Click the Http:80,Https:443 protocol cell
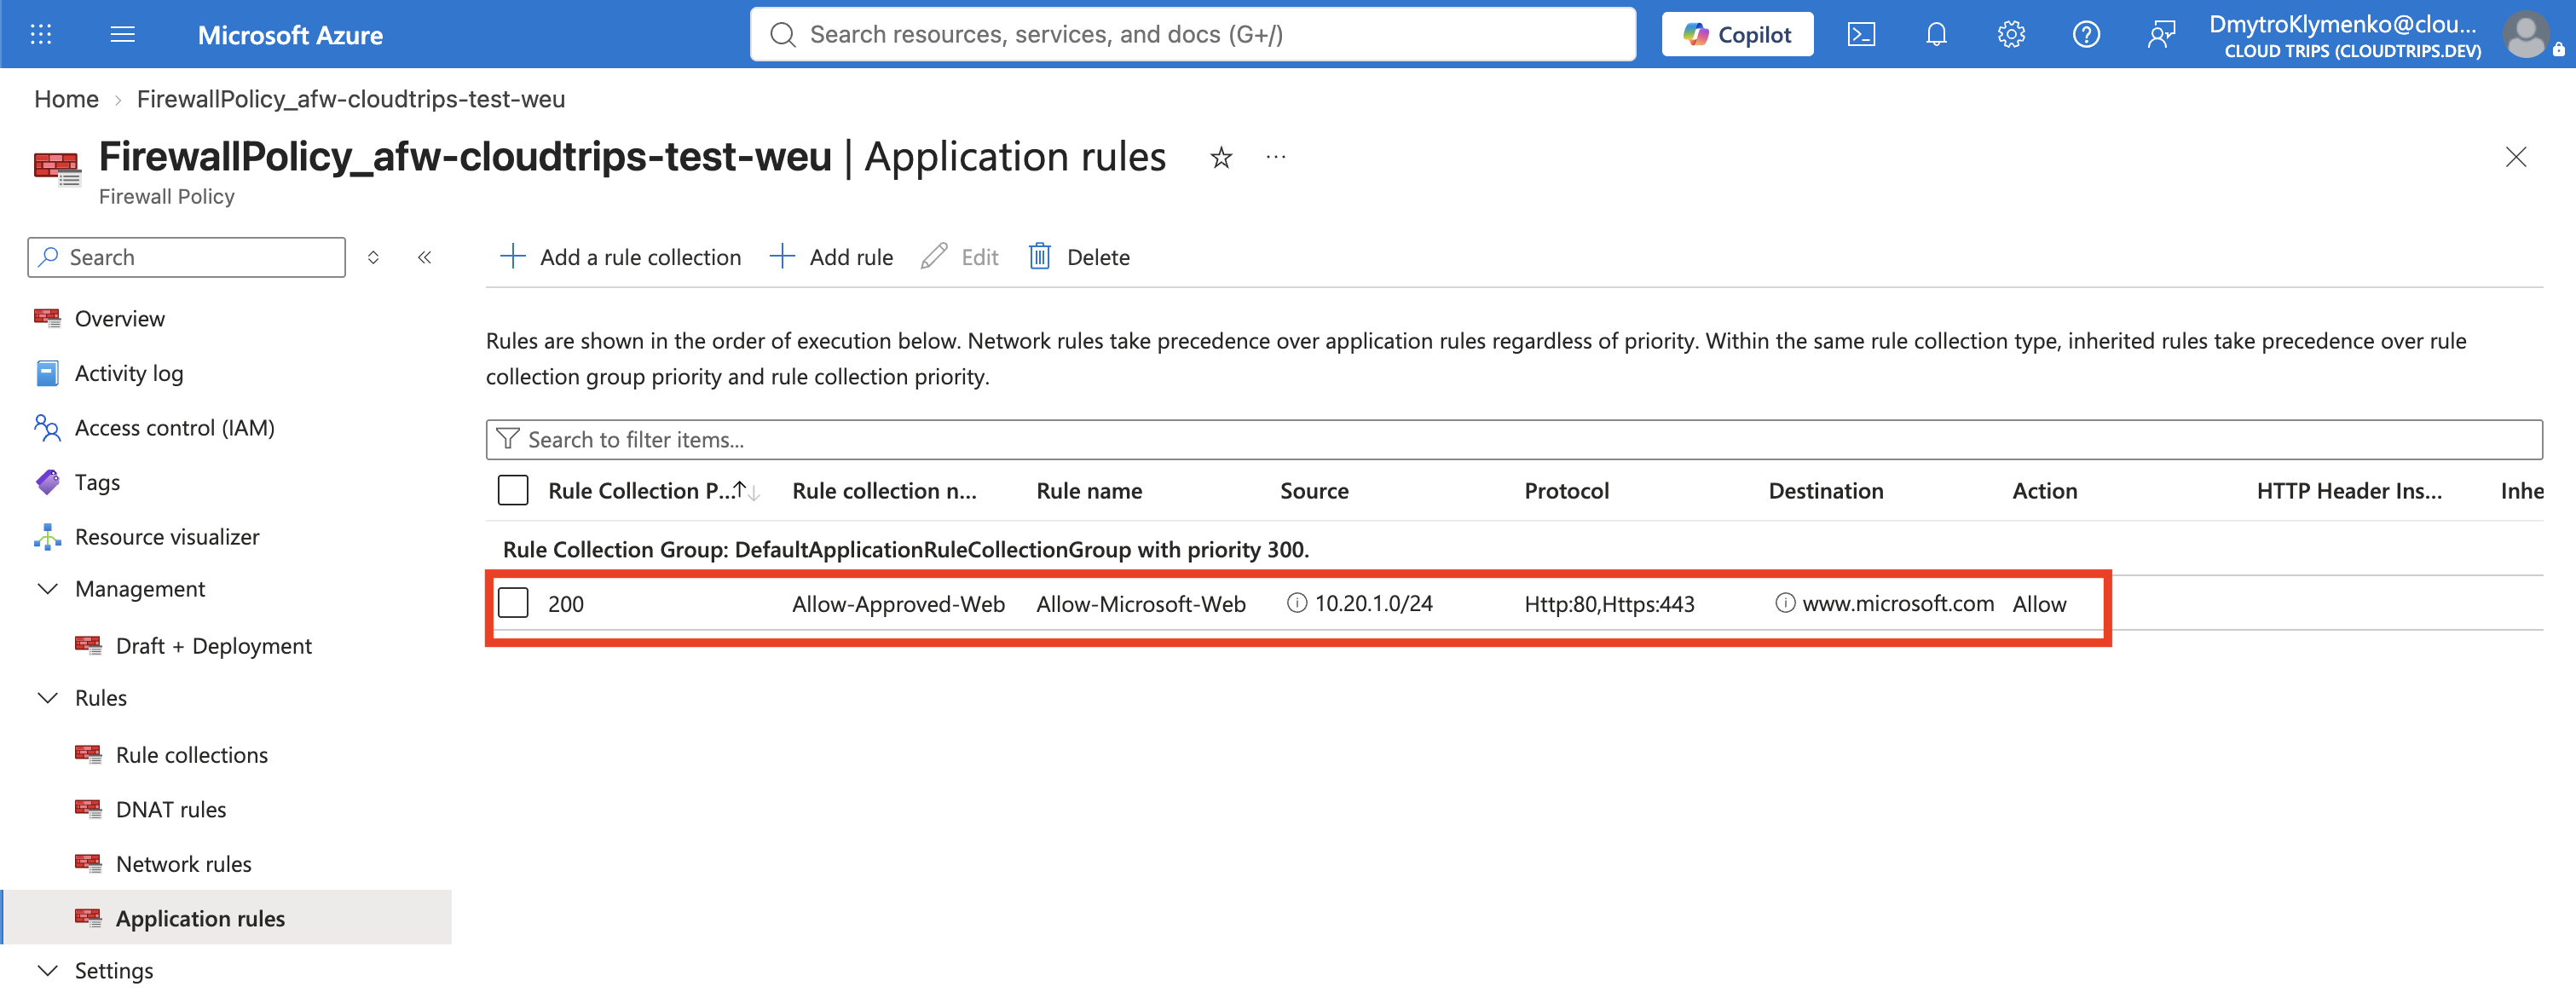 pyautogui.click(x=1609, y=604)
